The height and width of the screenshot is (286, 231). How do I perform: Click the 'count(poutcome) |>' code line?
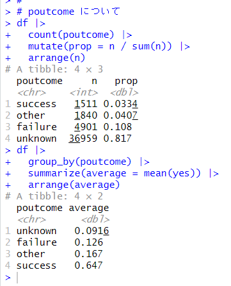click(x=80, y=35)
